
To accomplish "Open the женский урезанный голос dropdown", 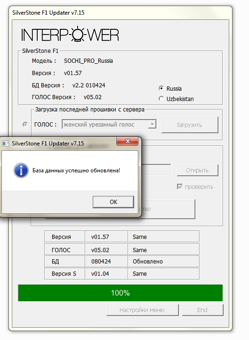I will [x=109, y=125].
